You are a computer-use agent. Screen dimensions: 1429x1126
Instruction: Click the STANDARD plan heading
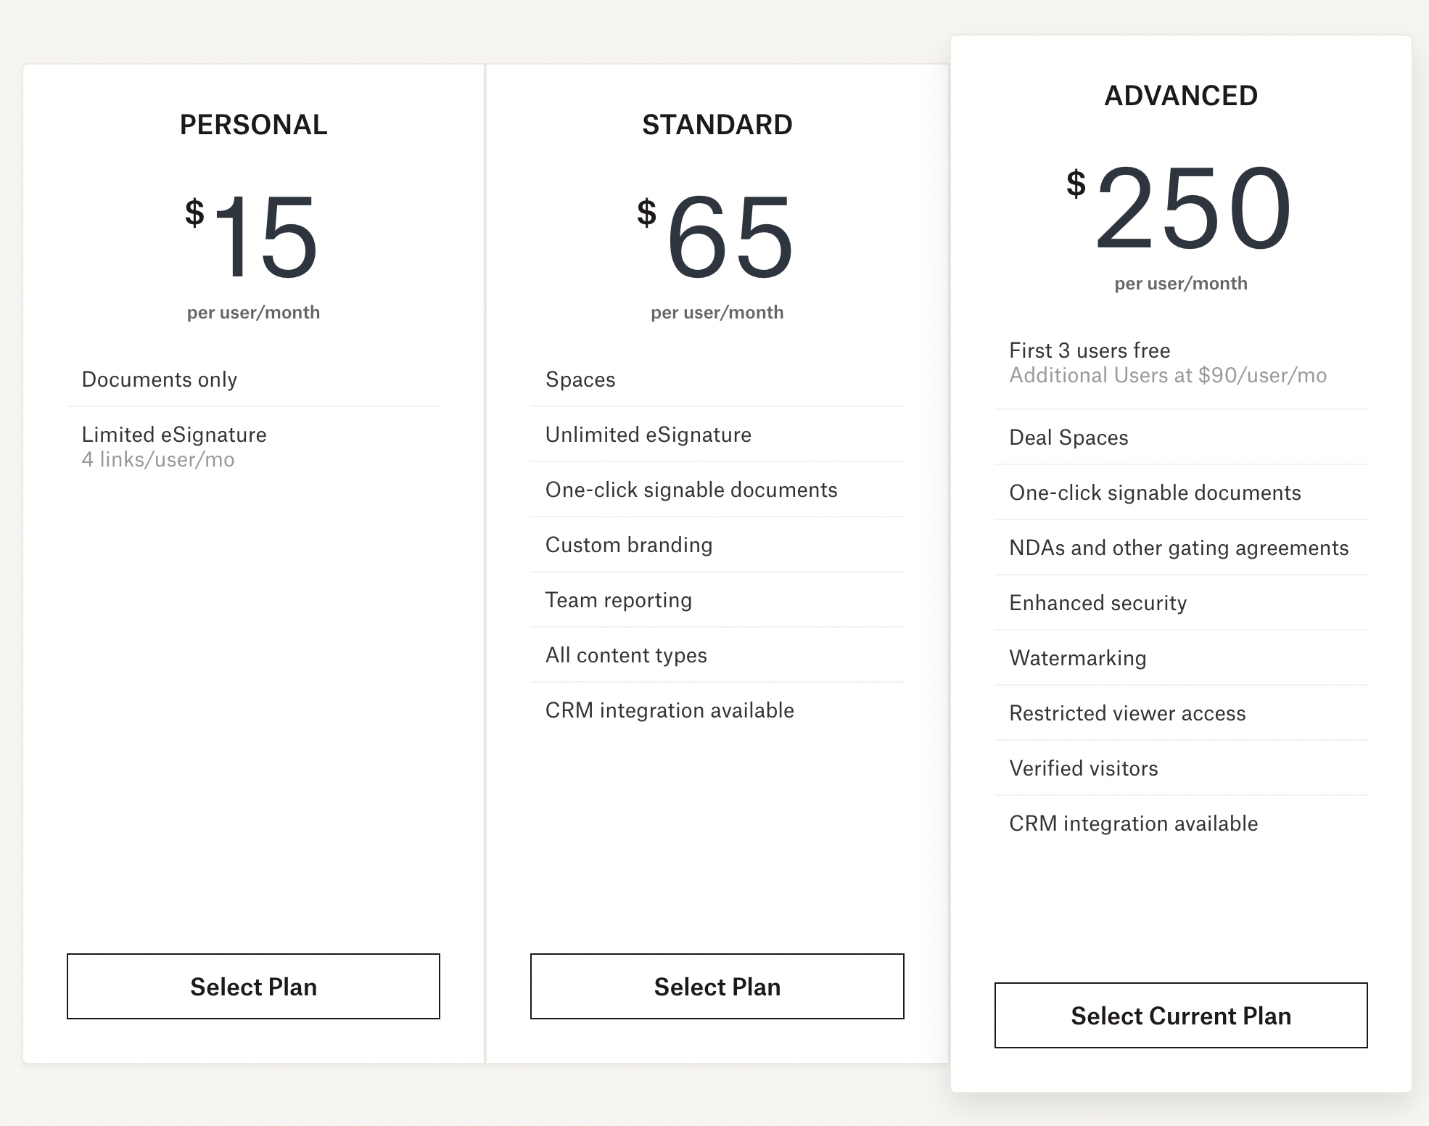[717, 125]
